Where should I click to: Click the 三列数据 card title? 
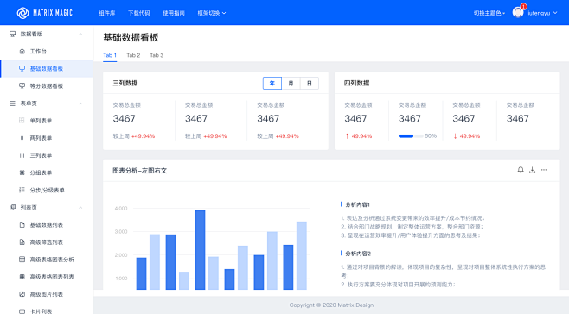coord(125,83)
